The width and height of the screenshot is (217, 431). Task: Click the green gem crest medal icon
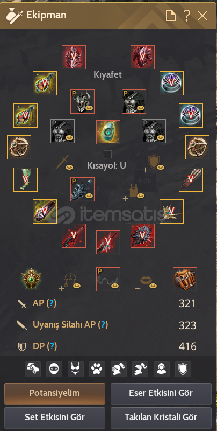32,279
